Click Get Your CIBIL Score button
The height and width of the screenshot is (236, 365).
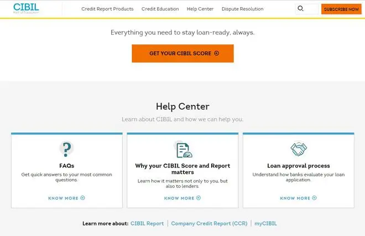[182, 53]
